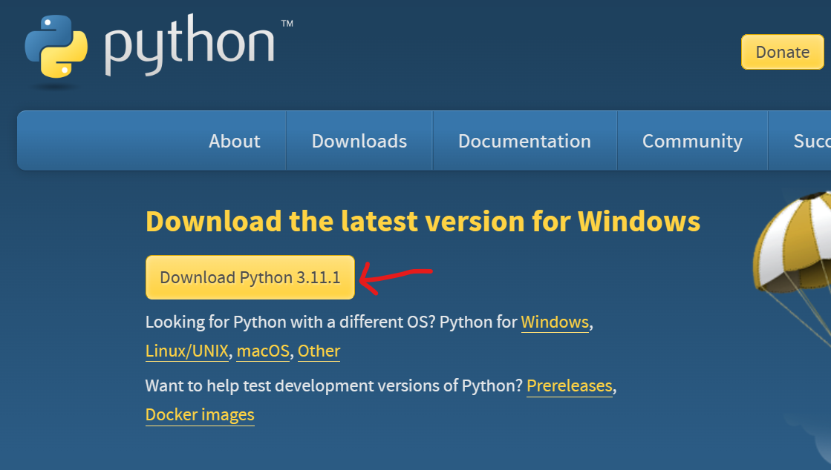Click Download Python 3.11.1 button
Viewport: 831px width, 470px height.
coord(250,277)
